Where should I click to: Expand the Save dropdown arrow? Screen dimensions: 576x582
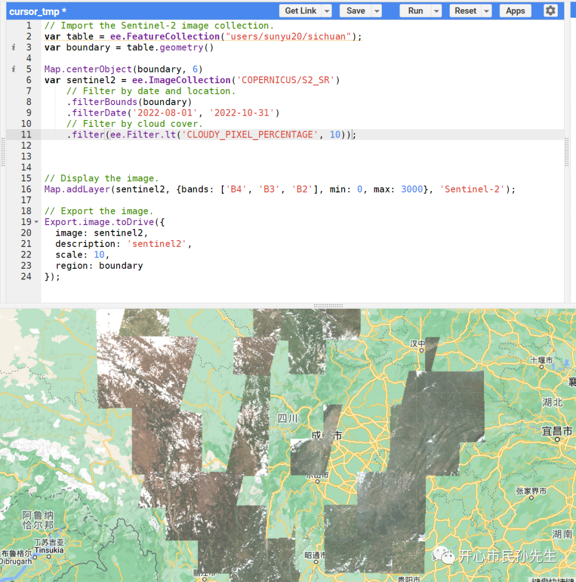click(x=377, y=11)
